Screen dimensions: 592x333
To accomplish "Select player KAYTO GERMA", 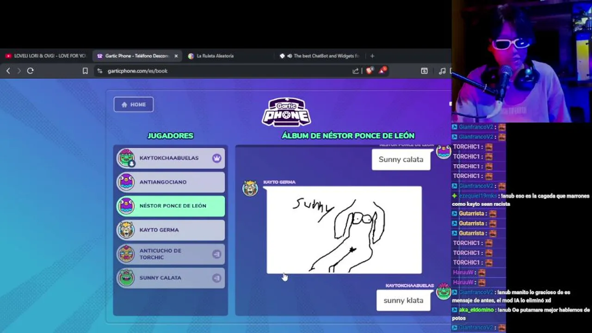I will pyautogui.click(x=170, y=230).
